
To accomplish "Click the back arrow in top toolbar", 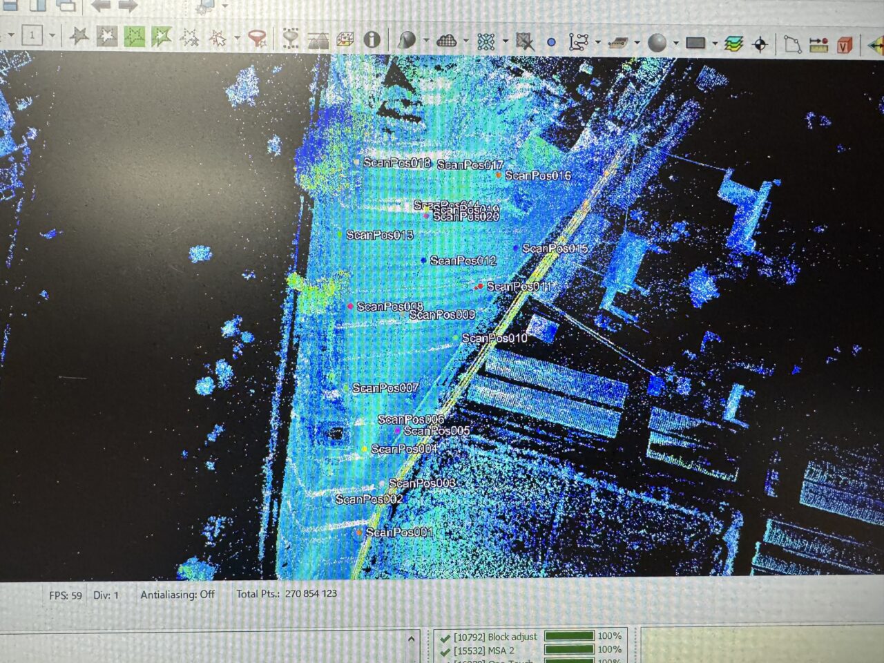I will (x=101, y=6).
